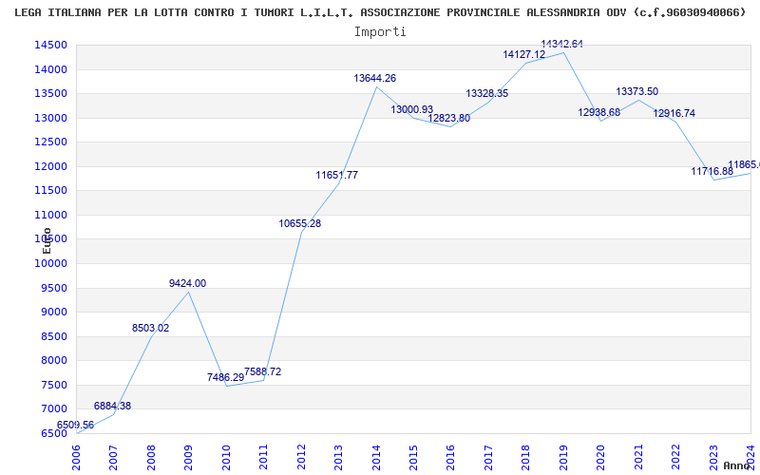Click the x-axis year 2020
760x475 pixels.
click(x=600, y=457)
